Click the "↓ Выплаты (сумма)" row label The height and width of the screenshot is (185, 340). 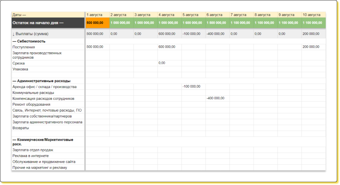pos(48,34)
